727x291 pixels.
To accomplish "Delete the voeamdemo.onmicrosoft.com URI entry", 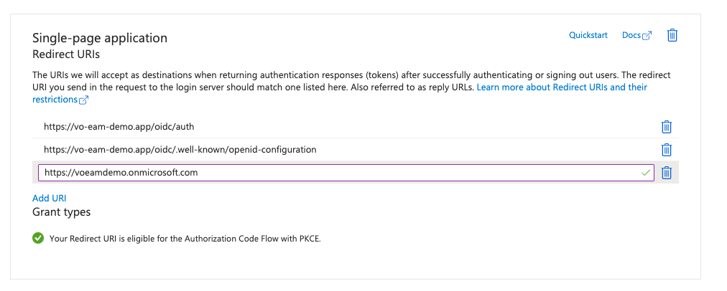I will (666, 173).
